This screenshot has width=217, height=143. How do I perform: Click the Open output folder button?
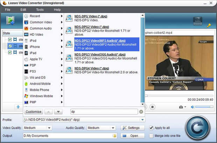point(132,136)
